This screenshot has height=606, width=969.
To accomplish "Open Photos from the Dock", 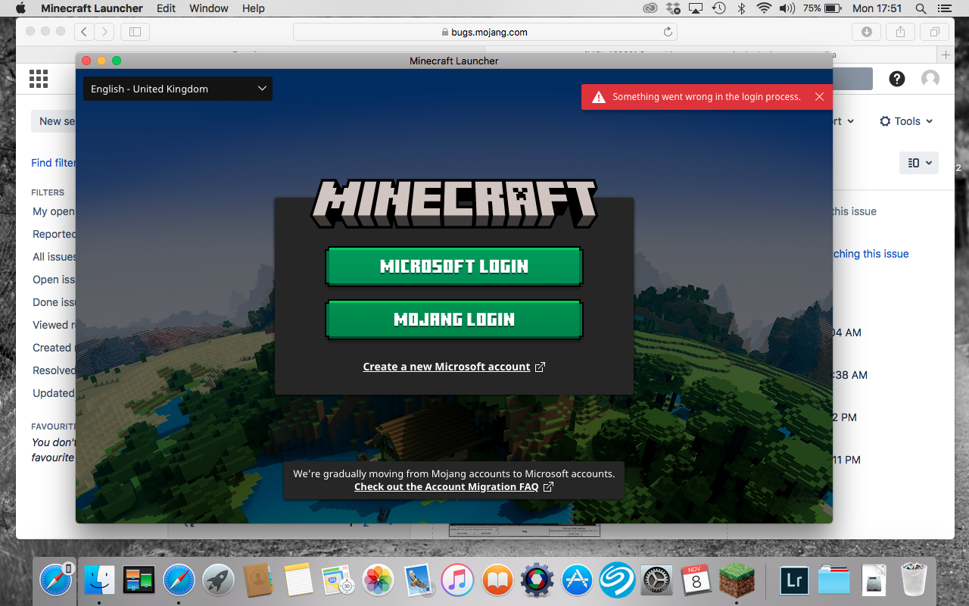I will 378,581.
